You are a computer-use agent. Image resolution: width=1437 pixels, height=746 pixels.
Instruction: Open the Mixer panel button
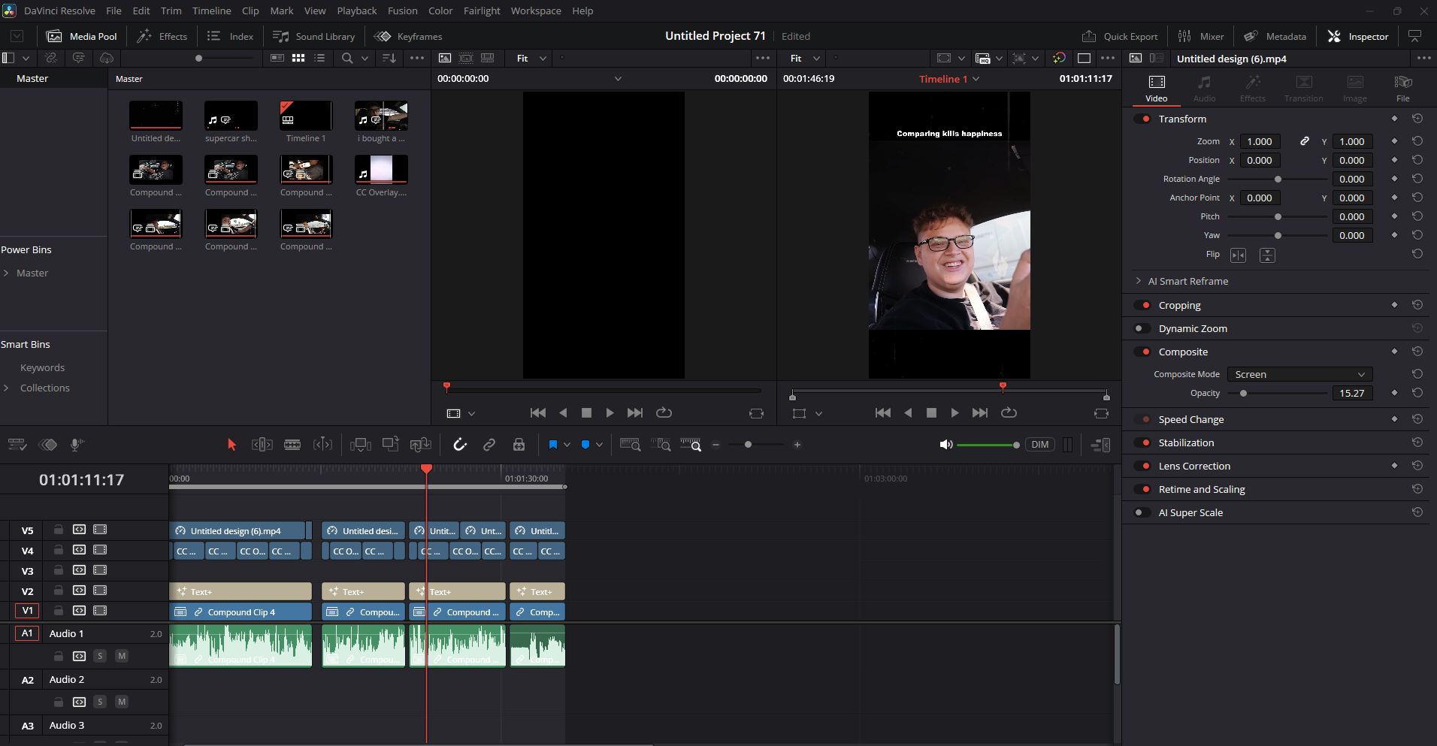(1200, 36)
